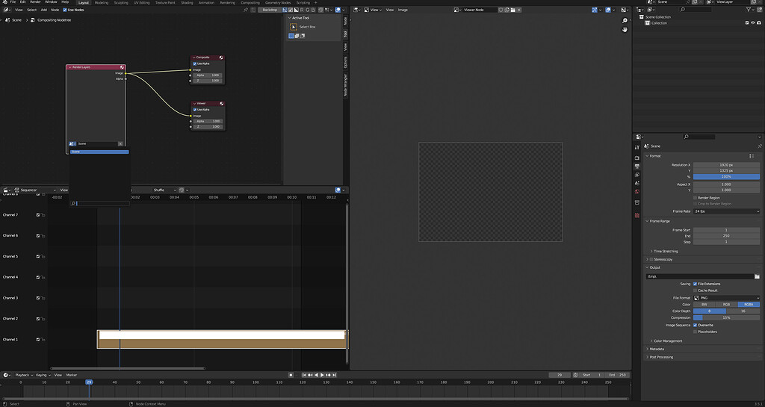Select the Select Box tool icon
This screenshot has width=765, height=407.
pos(294,27)
